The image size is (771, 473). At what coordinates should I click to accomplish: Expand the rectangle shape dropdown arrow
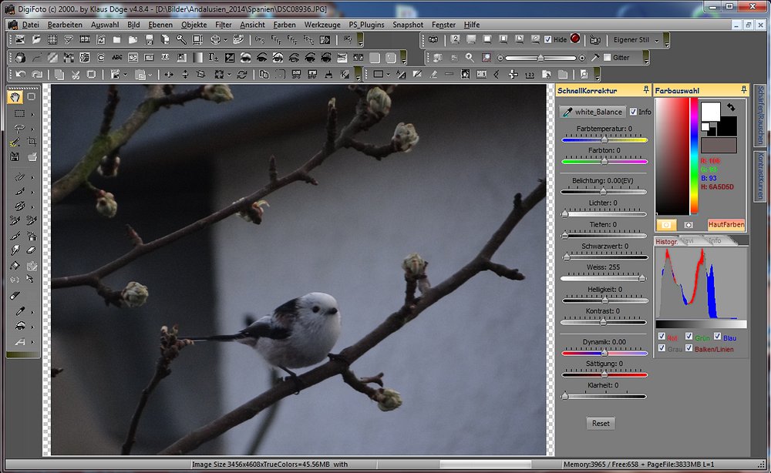[388, 75]
